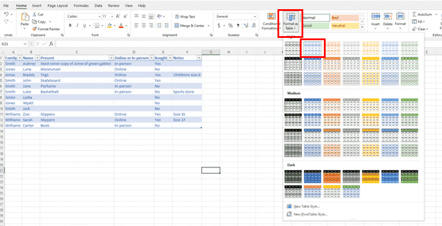This screenshot has height=226, width=442.
Task: Click the AutoSum sigma icon
Action: pos(414,14)
